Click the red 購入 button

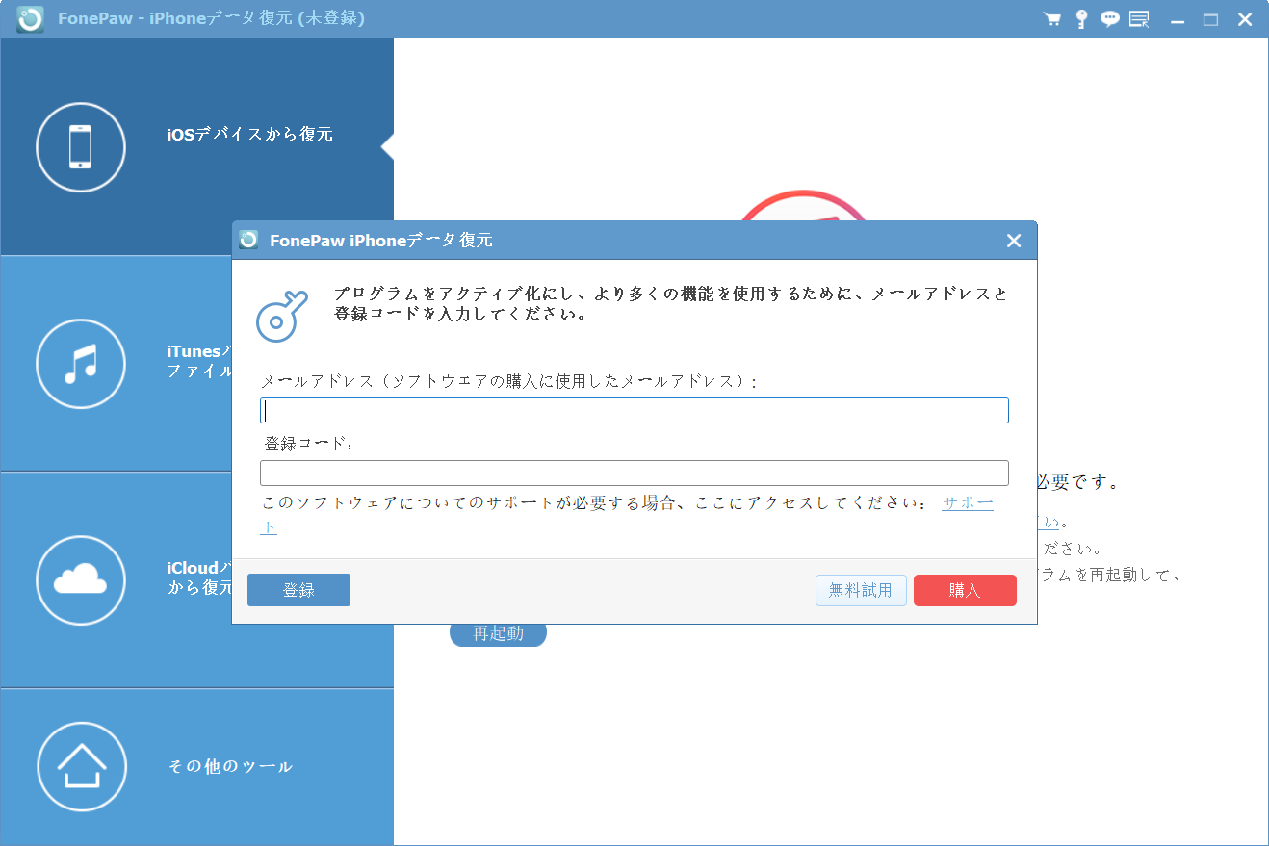coord(965,590)
